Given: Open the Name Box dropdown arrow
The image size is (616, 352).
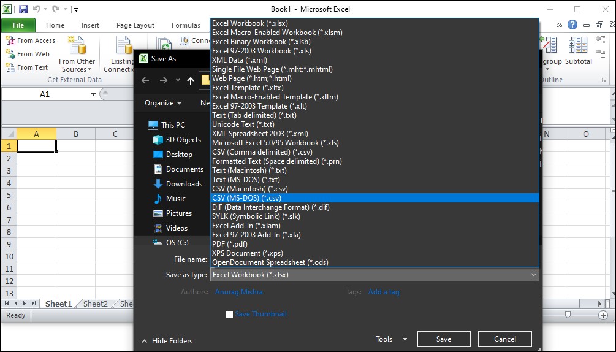Looking at the screenshot, I should 93,94.
